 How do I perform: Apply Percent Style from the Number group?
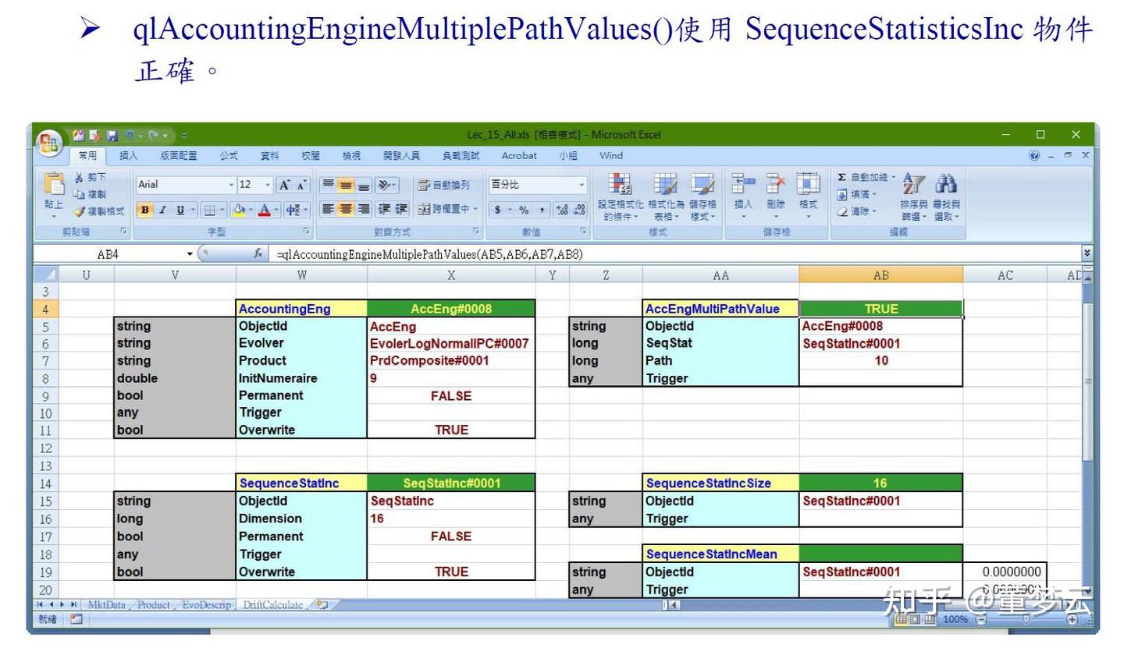523,209
